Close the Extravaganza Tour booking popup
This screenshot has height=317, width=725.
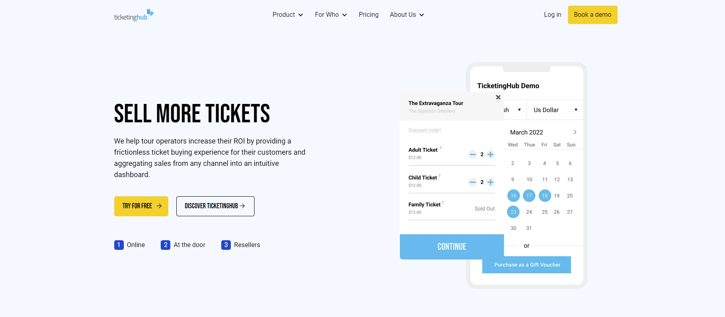498,97
